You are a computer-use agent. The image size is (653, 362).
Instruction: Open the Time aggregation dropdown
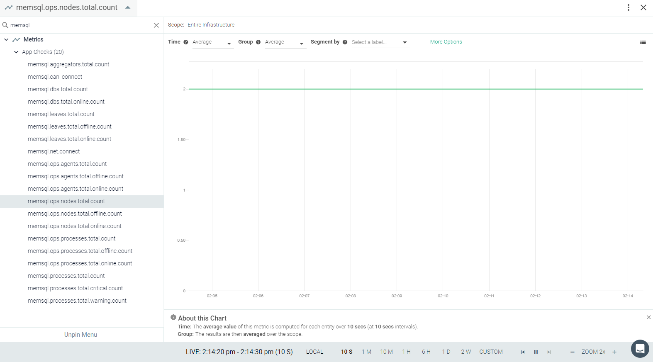(x=213, y=42)
